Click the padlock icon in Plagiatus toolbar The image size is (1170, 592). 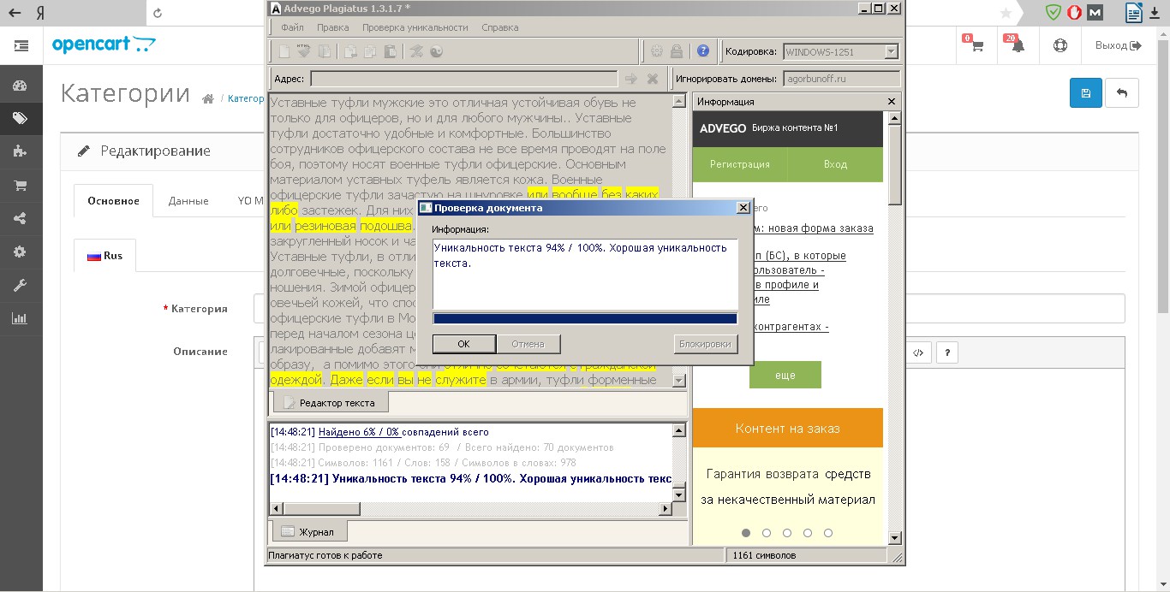[678, 51]
